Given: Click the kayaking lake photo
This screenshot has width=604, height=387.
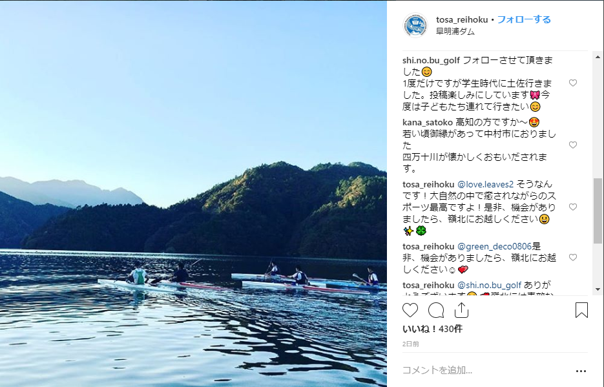Looking at the screenshot, I should (x=193, y=193).
